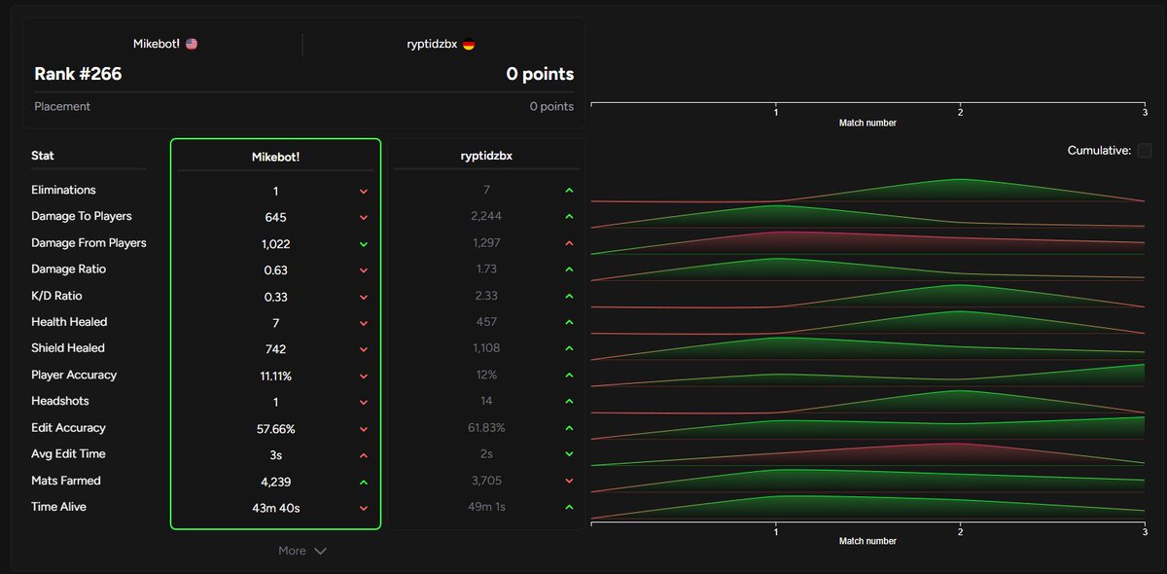Select the Headshots stat label

(60, 401)
